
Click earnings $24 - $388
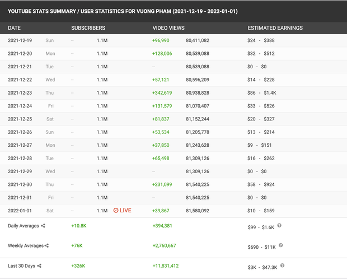tap(261, 40)
